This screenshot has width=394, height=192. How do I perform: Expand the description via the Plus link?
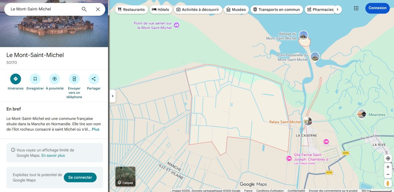(x=96, y=129)
